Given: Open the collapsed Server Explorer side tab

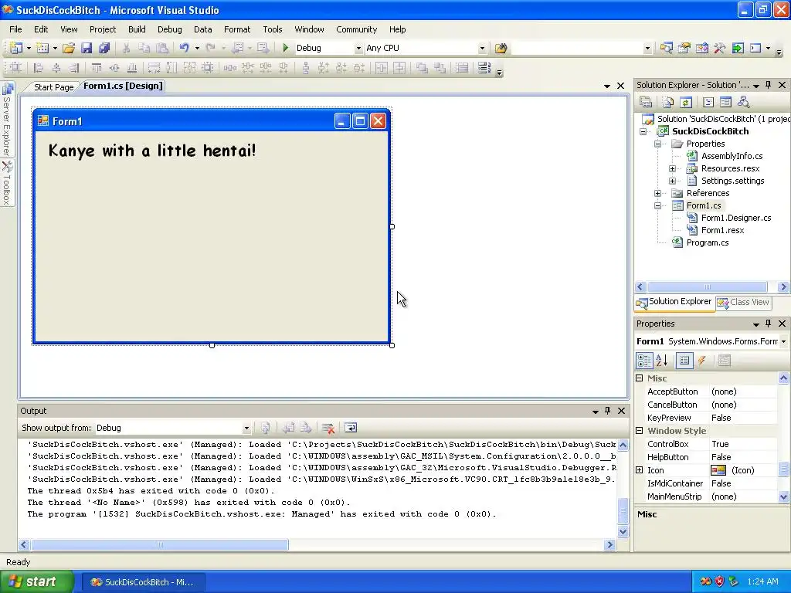Looking at the screenshot, I should tap(6, 119).
